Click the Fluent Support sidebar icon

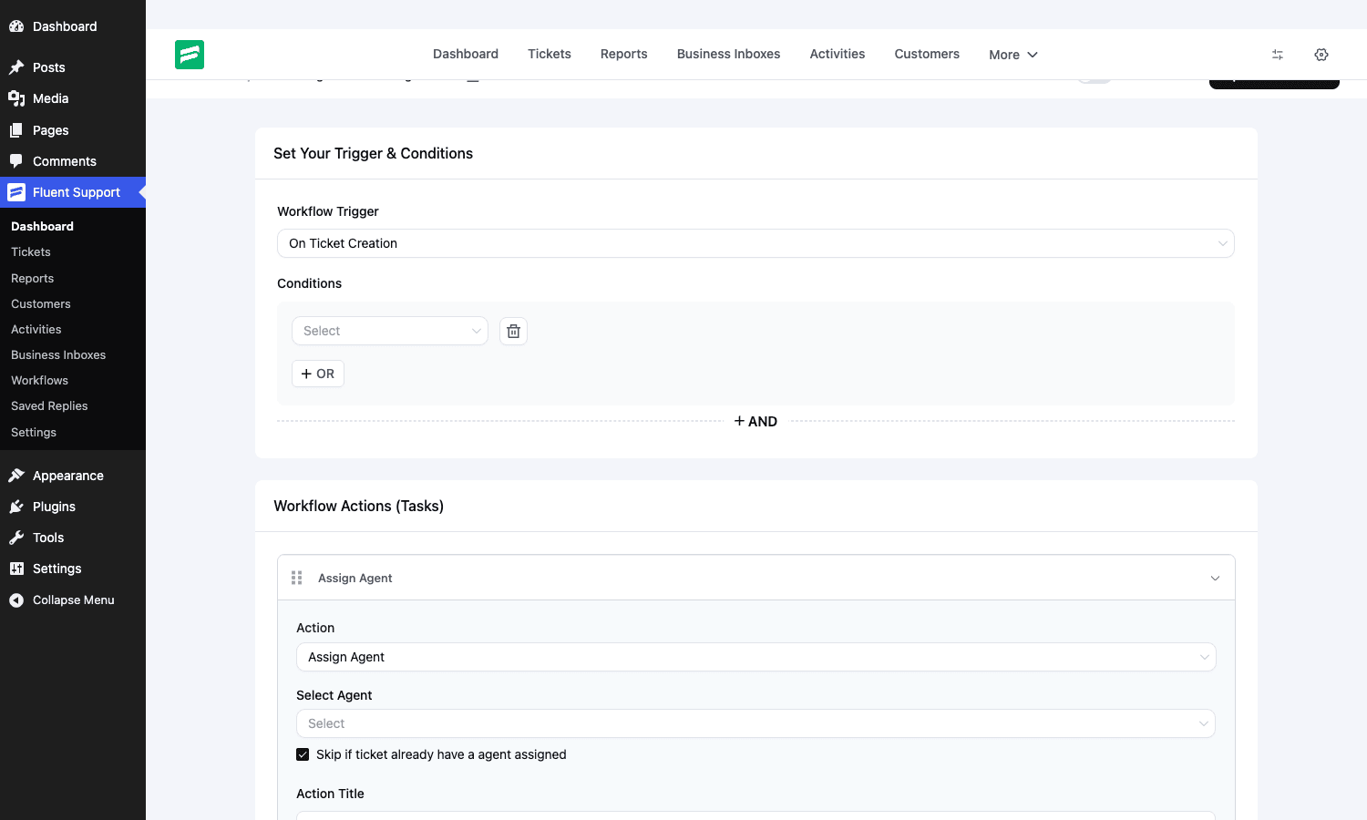pyautogui.click(x=16, y=192)
